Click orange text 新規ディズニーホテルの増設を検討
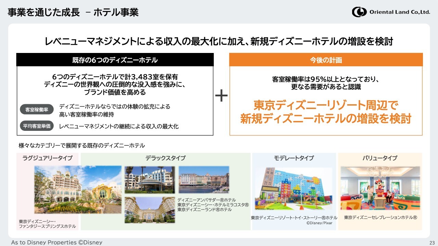Image resolution: width=438 pixels, height=246 pixels. tap(326, 119)
